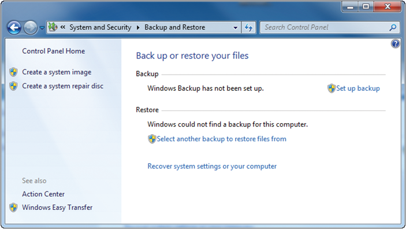Click the shield icon beside Create a system image

pyautogui.click(x=13, y=72)
